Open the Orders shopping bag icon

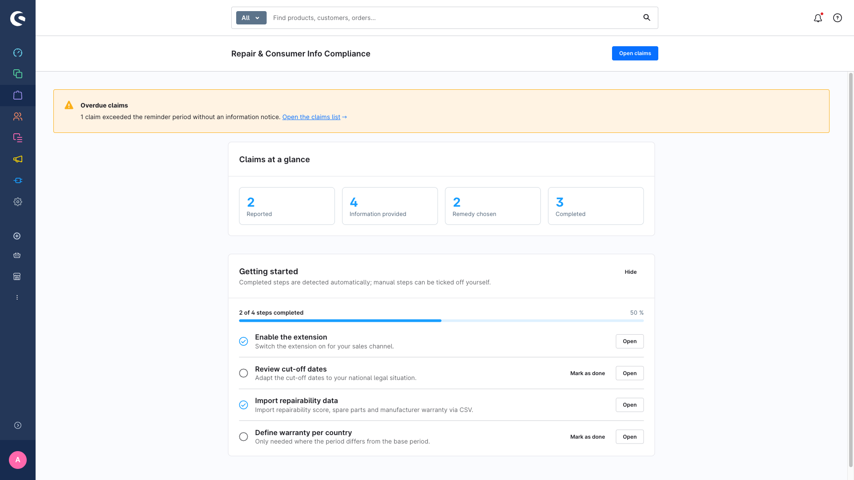click(18, 95)
